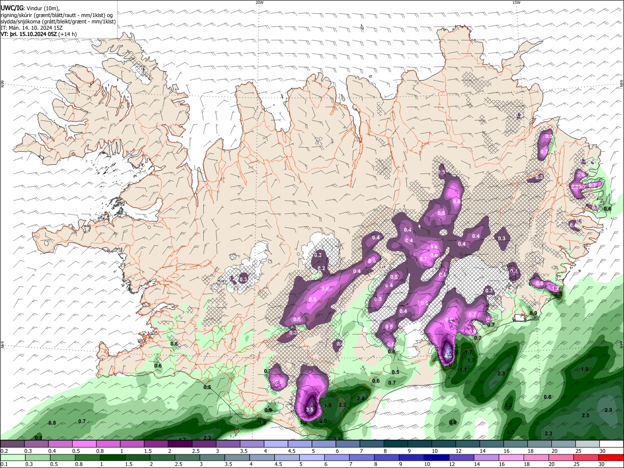Image resolution: width=624 pixels, height=468 pixels.
Task: Select the dark plum 2 snow legend swatch
Action: 180,444
